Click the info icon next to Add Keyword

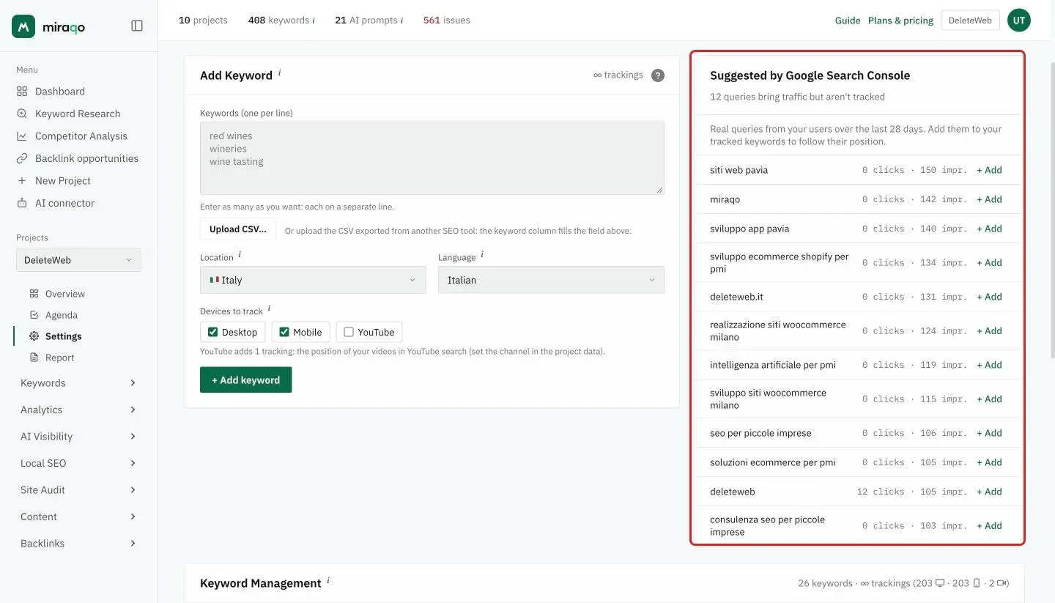pos(280,73)
